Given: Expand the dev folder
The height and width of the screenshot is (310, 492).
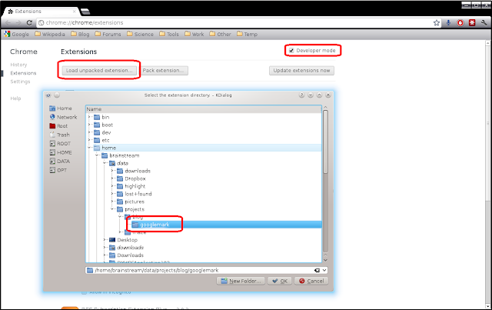Looking at the screenshot, I should tap(89, 132).
